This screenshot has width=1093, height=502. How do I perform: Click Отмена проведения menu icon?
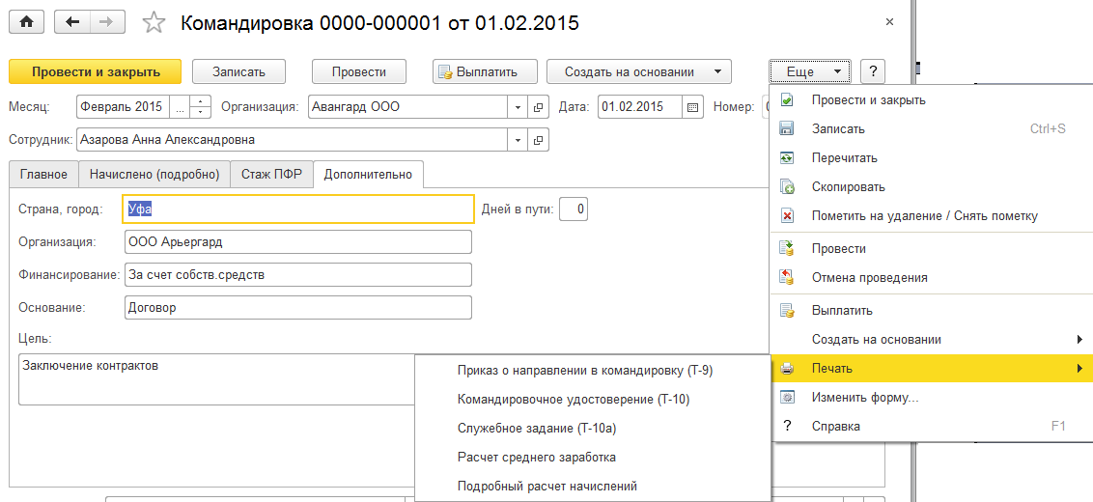point(787,277)
